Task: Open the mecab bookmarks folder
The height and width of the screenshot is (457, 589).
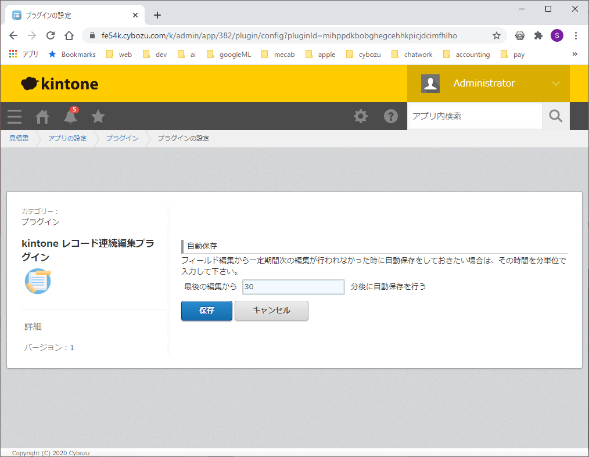Action: pos(278,55)
